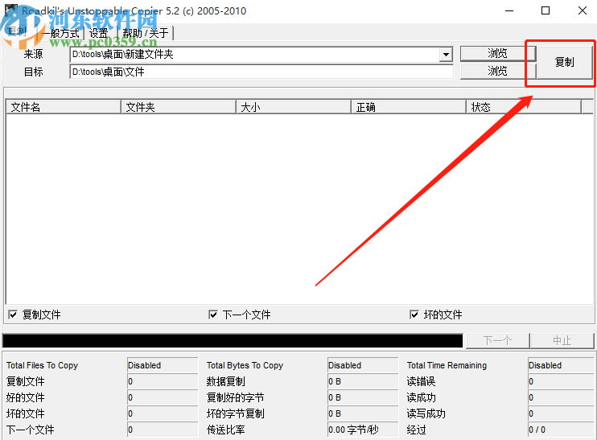The height and width of the screenshot is (440, 597).
Task: Browse for the 目标 target folder
Action: click(x=497, y=71)
